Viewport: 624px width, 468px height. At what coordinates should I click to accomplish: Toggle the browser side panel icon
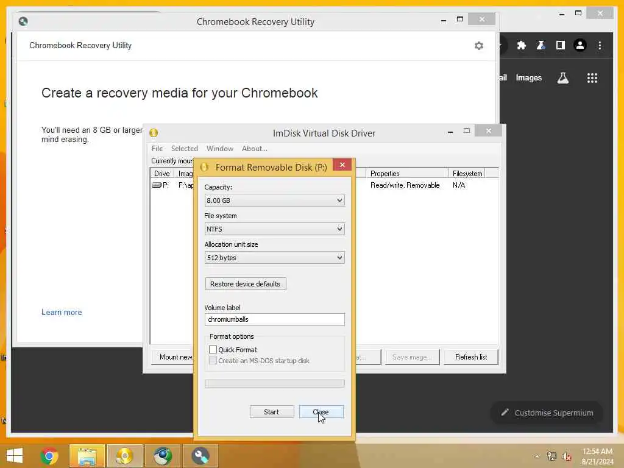(x=561, y=45)
